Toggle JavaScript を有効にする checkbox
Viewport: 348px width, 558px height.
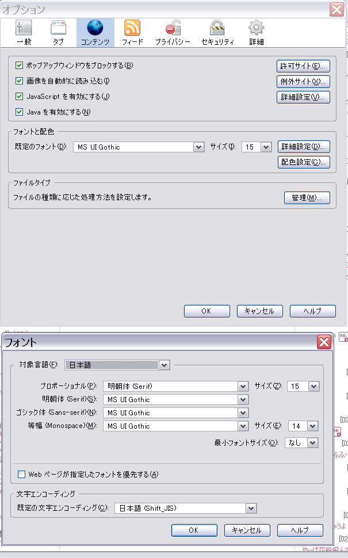[x=19, y=97]
